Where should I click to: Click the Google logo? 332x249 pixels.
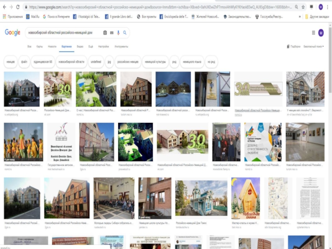[x=12, y=33]
